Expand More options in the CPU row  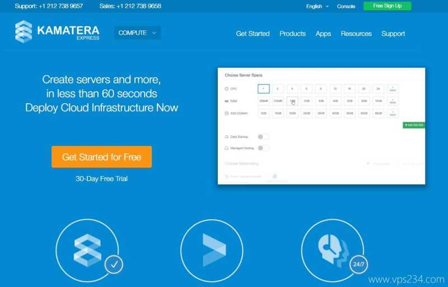[x=393, y=89]
